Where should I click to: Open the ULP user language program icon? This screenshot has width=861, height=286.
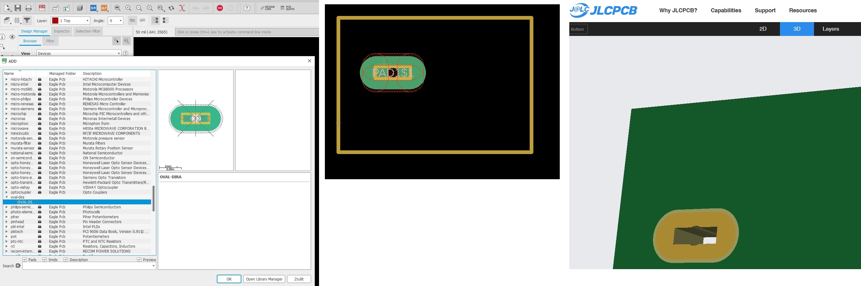[104, 8]
